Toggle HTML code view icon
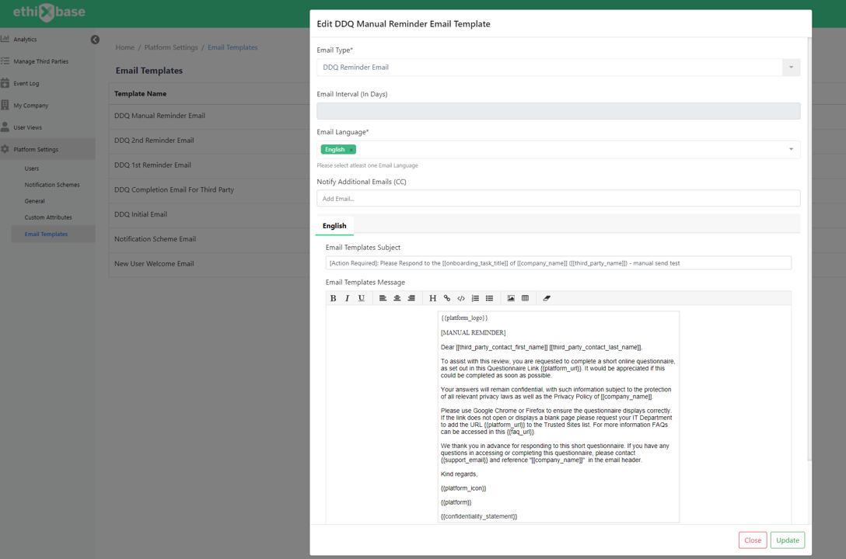The image size is (846, 559). 461,298
